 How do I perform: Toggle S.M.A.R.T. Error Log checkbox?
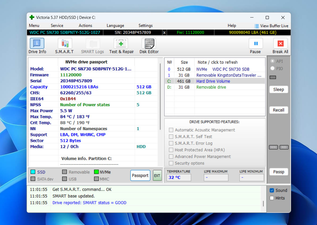point(171,143)
